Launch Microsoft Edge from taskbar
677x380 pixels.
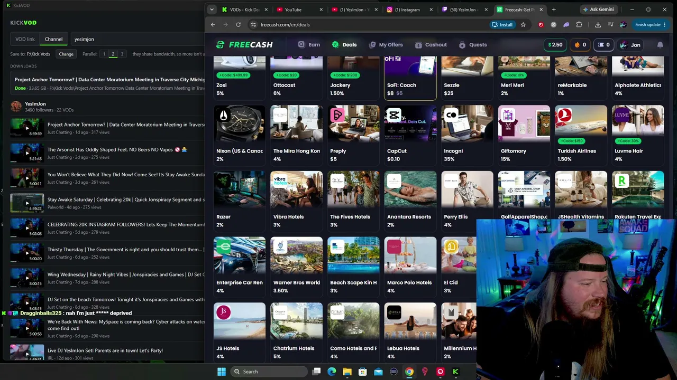[x=332, y=372]
